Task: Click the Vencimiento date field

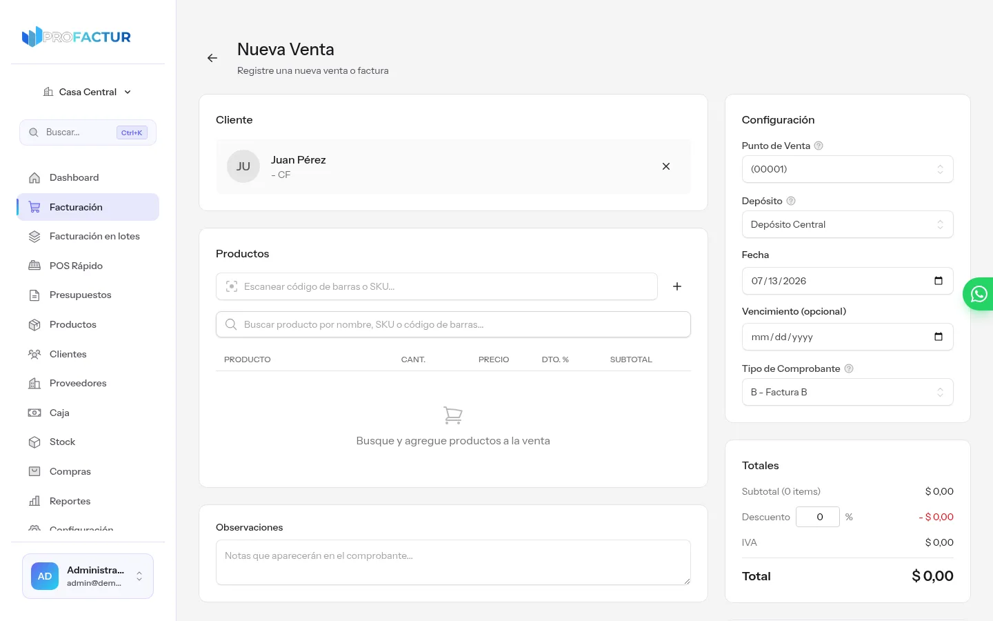Action: 847,337
